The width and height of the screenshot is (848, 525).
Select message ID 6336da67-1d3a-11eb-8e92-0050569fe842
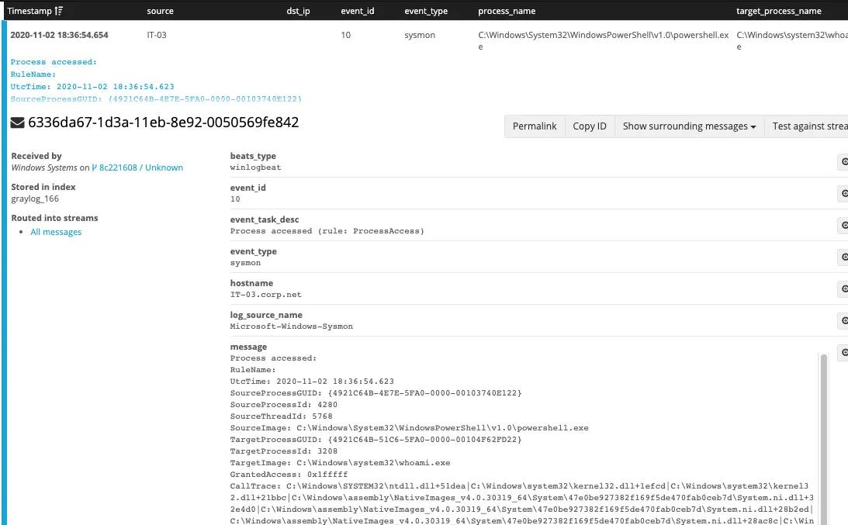(163, 123)
